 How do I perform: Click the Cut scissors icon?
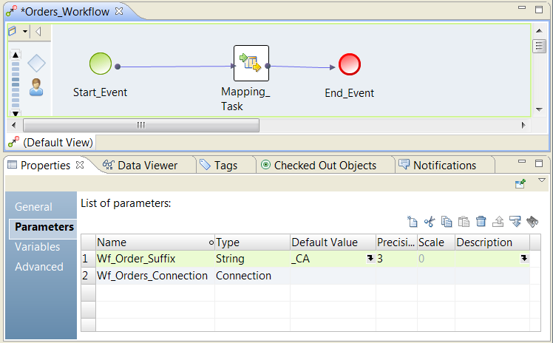tap(429, 221)
